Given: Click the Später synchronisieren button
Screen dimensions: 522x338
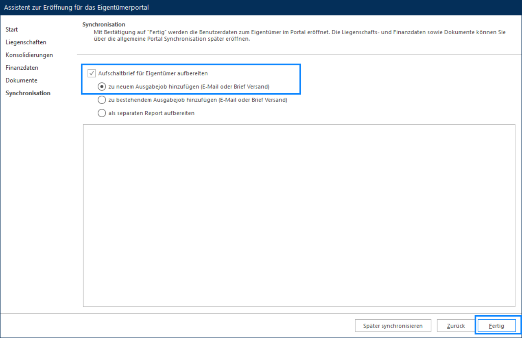Looking at the screenshot, I should 393,326.
